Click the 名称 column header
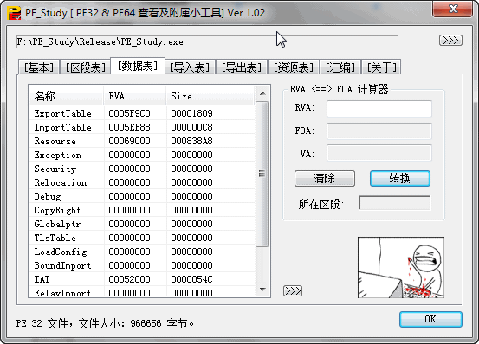This screenshot has height=344, width=479. click(x=67, y=96)
